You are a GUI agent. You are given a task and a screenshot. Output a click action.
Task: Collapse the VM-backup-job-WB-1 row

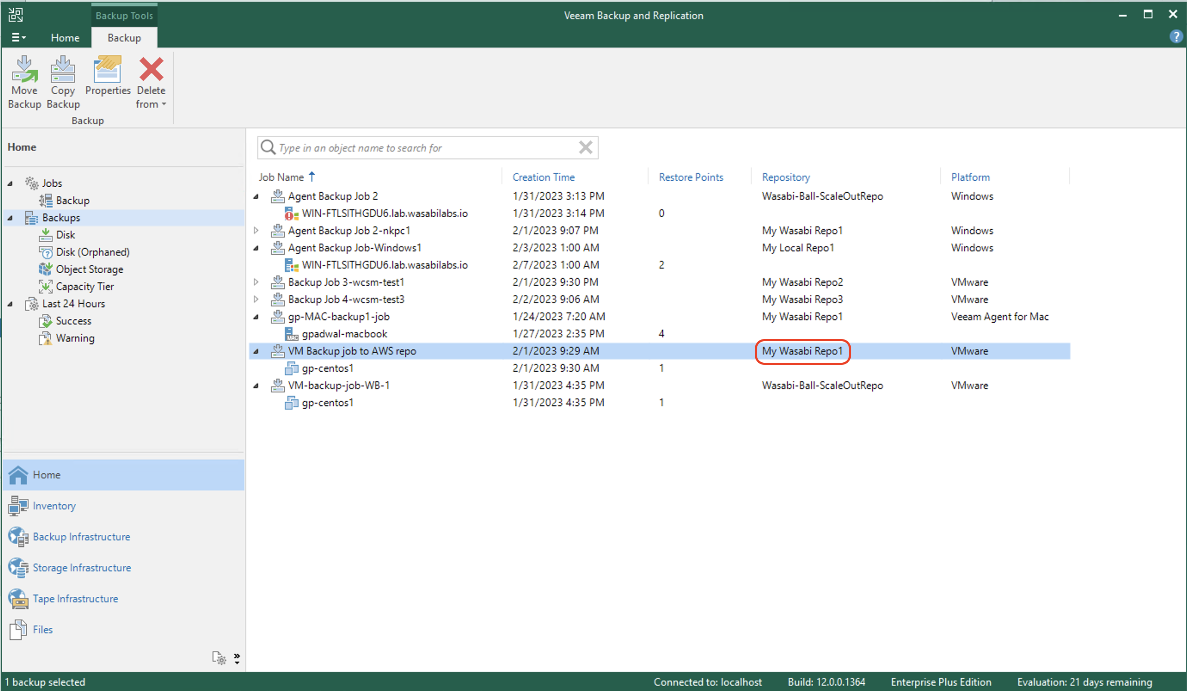tap(256, 386)
